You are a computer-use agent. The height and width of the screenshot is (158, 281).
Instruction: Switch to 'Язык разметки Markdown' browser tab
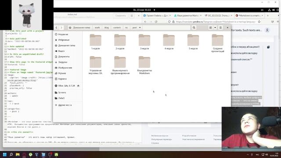pos(187,16)
